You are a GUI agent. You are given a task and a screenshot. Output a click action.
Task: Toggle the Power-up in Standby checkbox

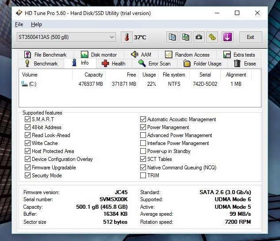pos(143,151)
